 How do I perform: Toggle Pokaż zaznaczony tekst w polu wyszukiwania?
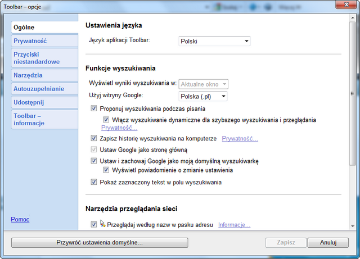click(x=94, y=182)
